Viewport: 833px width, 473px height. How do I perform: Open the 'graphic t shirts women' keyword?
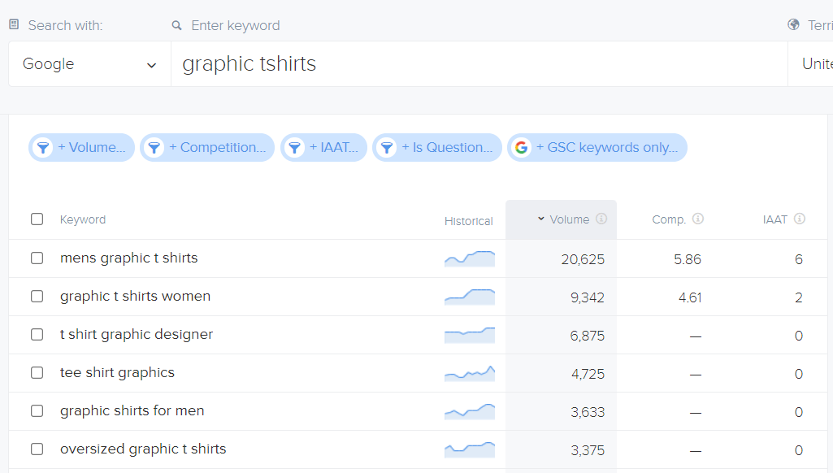(135, 297)
